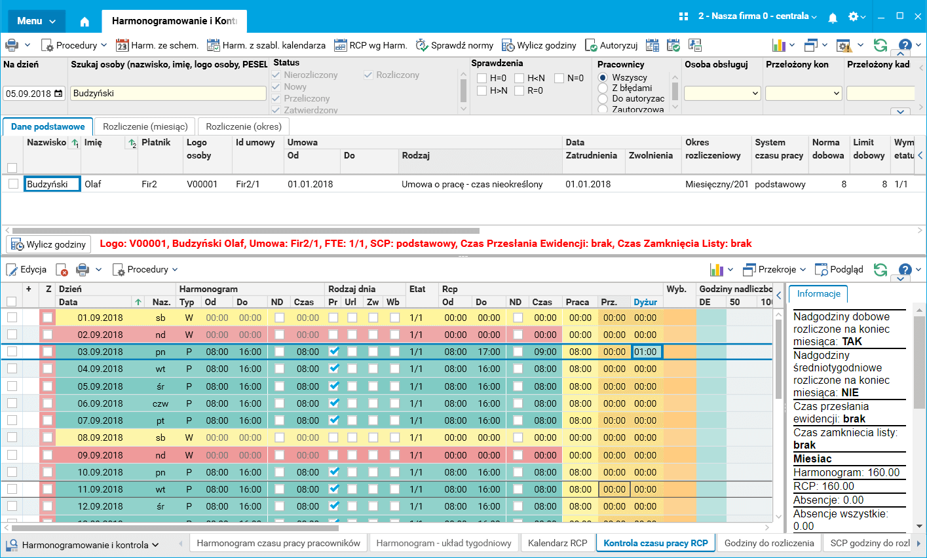Click RCP wg Harm. toolbar icon
The width and height of the screenshot is (927, 558).
coord(340,45)
